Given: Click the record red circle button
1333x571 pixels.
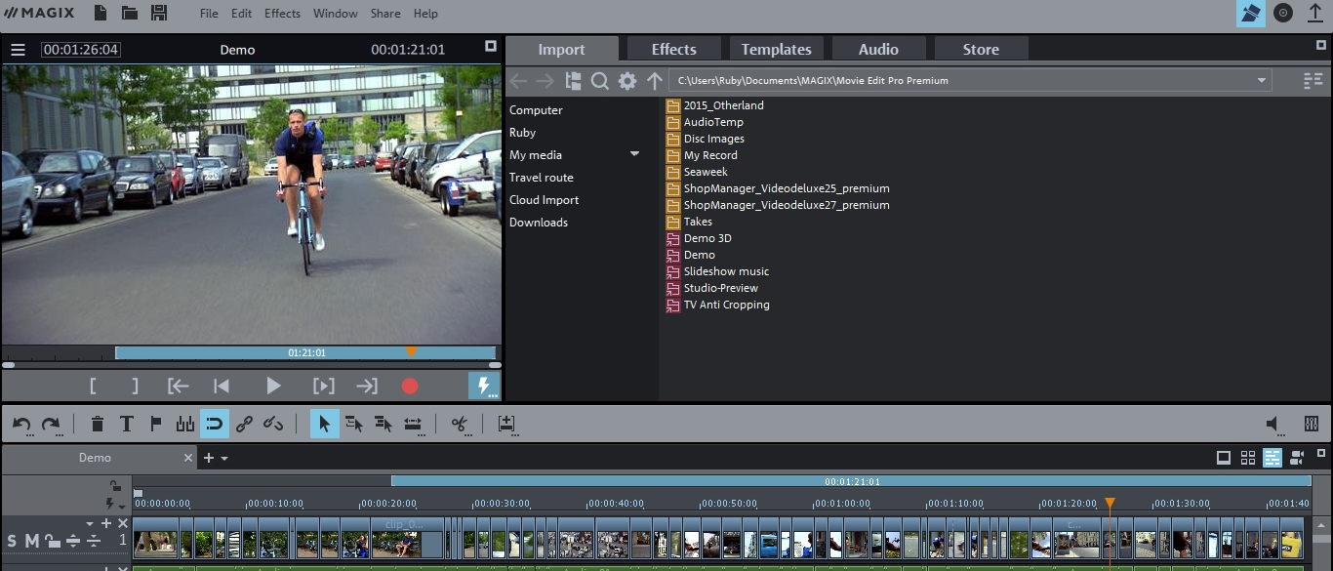Looking at the screenshot, I should click(x=410, y=387).
